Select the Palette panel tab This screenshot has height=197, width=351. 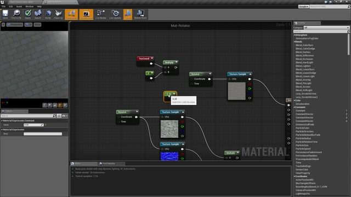307,23
